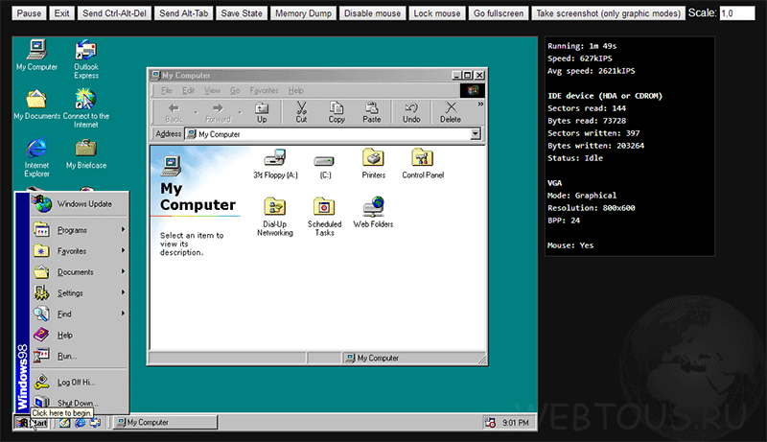Click the Windows logo throbber in the My Computer window
This screenshot has width=767, height=442.
point(473,90)
